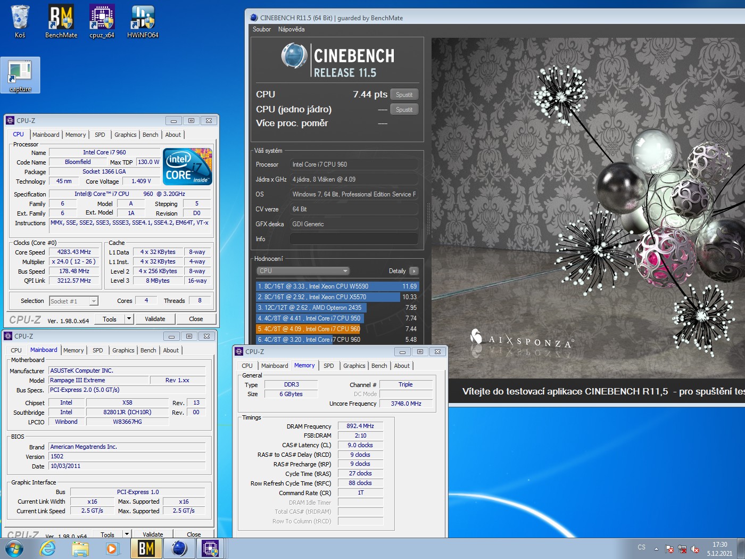Click the Mainboard CPU-Z window title icon

click(x=8, y=336)
